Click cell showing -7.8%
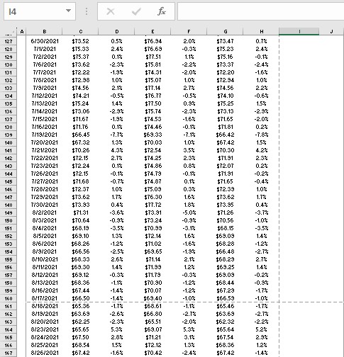The width and height of the screenshot is (344, 357). [x=261, y=135]
